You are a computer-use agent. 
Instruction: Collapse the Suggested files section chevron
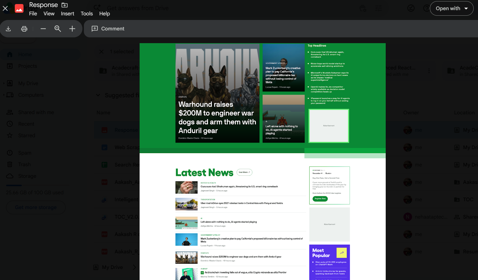coord(98,95)
